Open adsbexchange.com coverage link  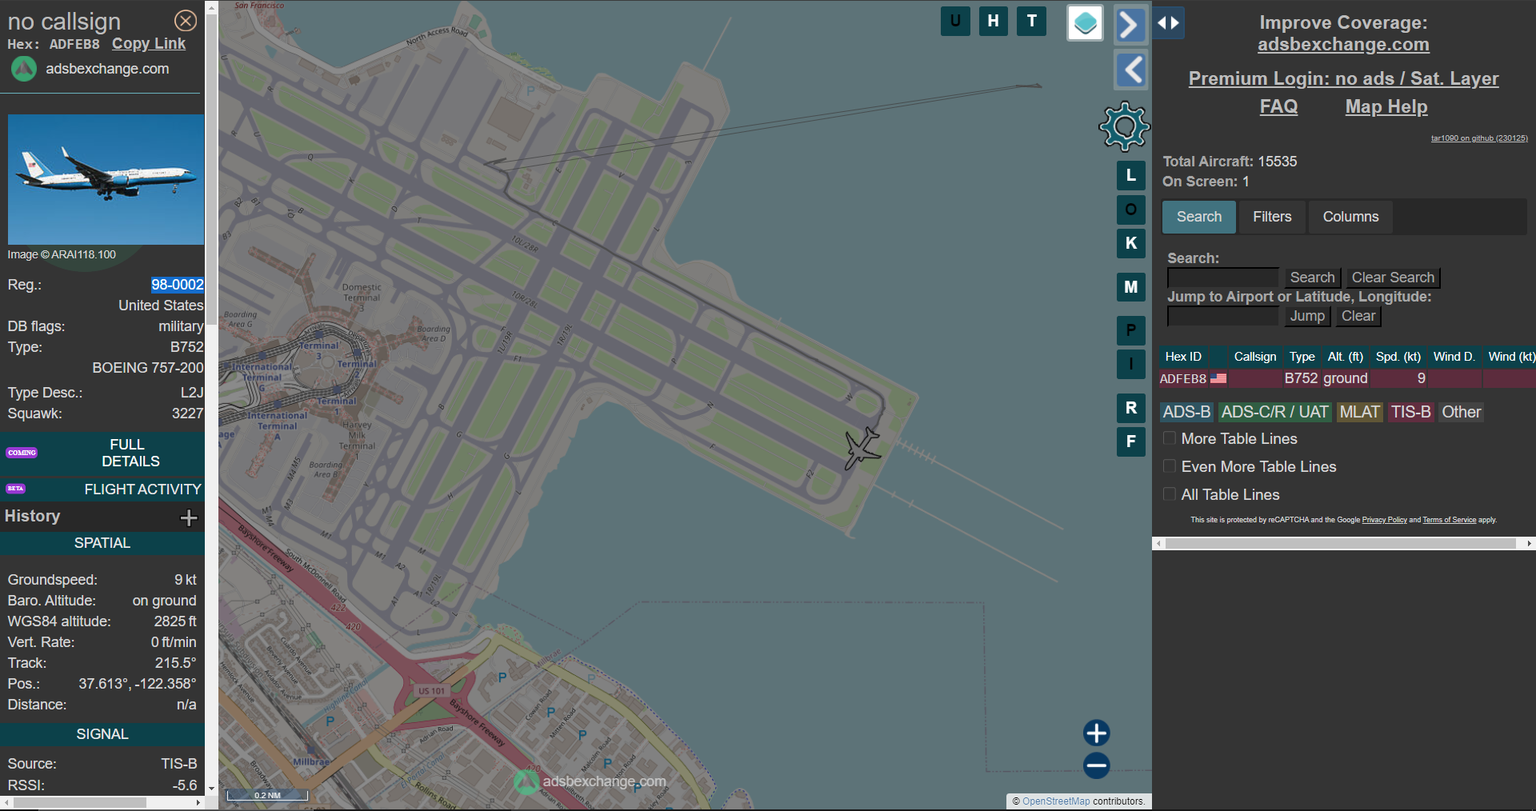coord(1343,45)
